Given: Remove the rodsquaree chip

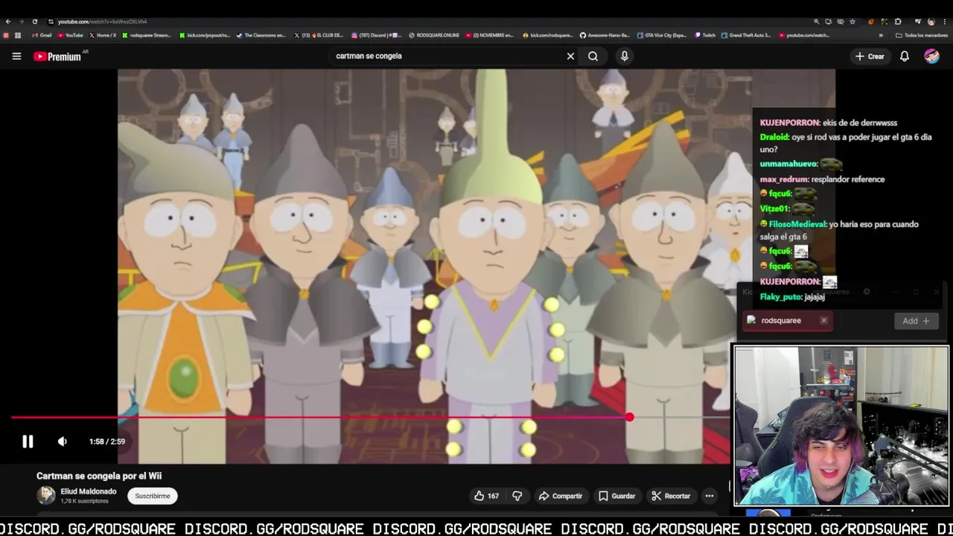Looking at the screenshot, I should (823, 321).
